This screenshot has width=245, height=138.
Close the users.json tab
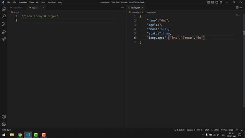(x=143, y=8)
